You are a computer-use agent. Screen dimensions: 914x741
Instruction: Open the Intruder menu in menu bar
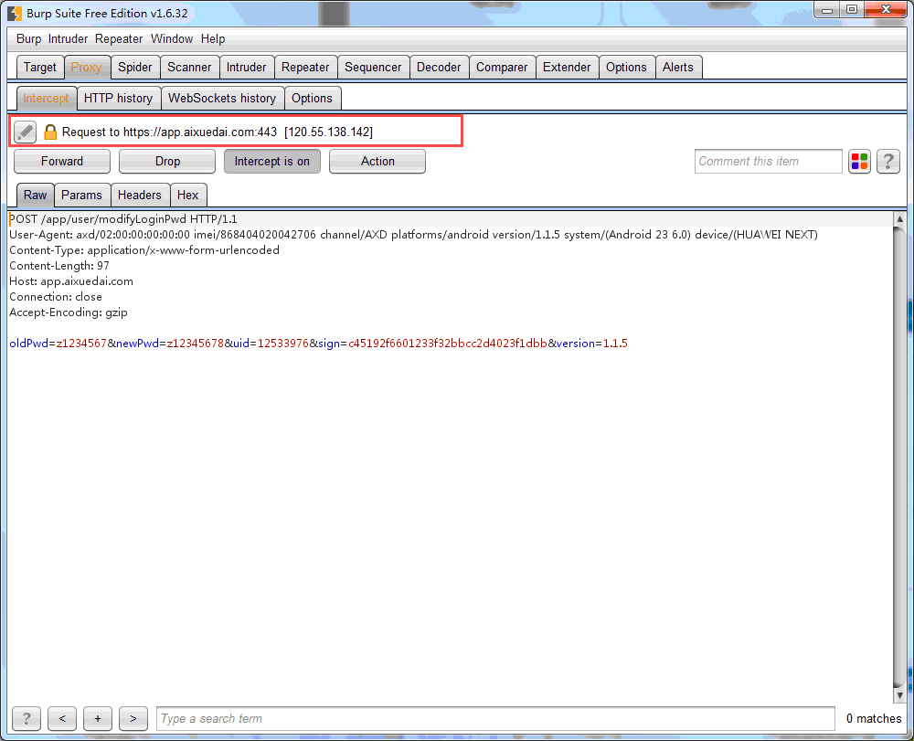click(x=68, y=39)
